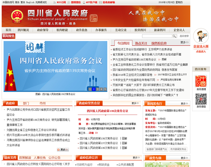Expand 更多 in 新闻发布厅 section
The width and height of the screenshot is (211, 167).
point(184,103)
